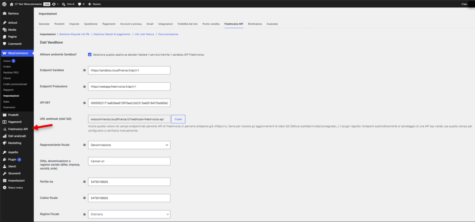Click the Endpoint Sandbox URL field
This screenshot has width=475, height=222.
coord(129,70)
